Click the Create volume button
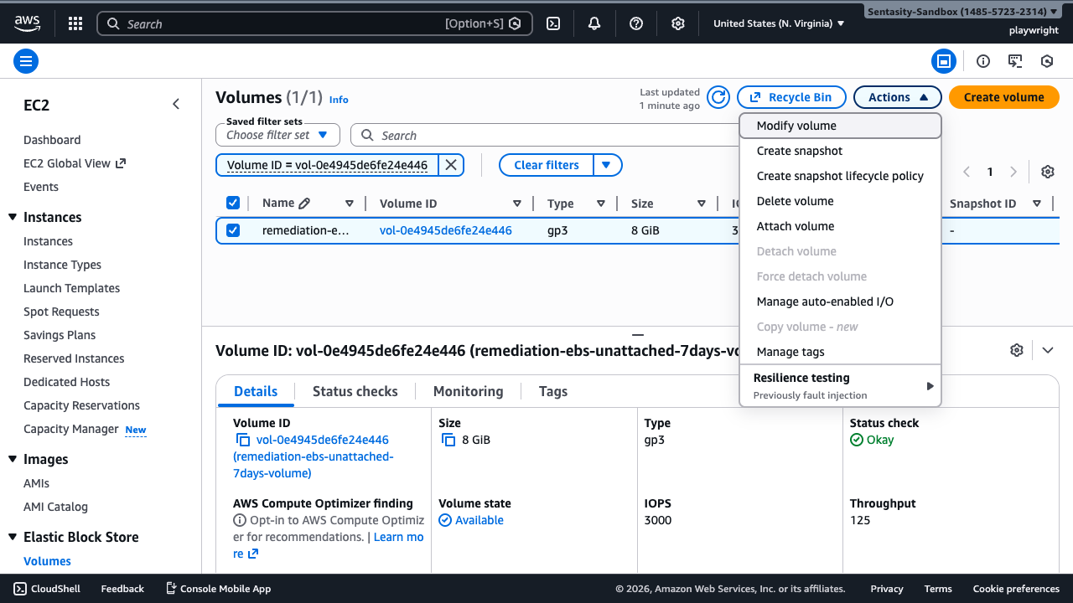Image resolution: width=1073 pixels, height=603 pixels. coord(1003,97)
